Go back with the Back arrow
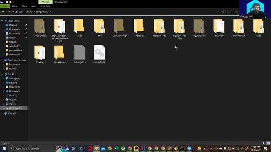271x152 pixels. click(3, 12)
